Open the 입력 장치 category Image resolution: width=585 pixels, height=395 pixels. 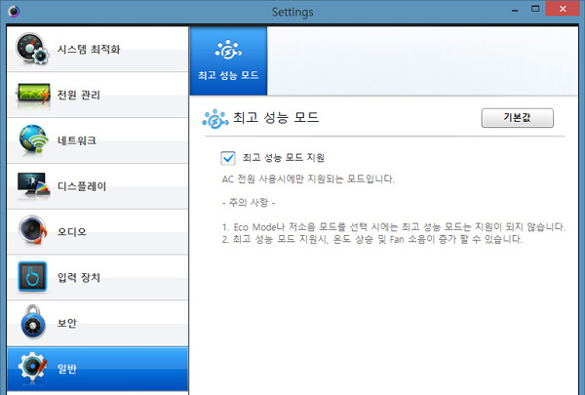(x=97, y=277)
